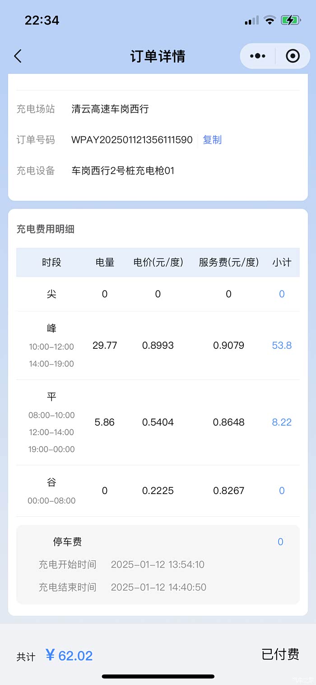This screenshot has width=316, height=685.
Task: Tap the flat energy value 5.86
Action: pyautogui.click(x=105, y=423)
